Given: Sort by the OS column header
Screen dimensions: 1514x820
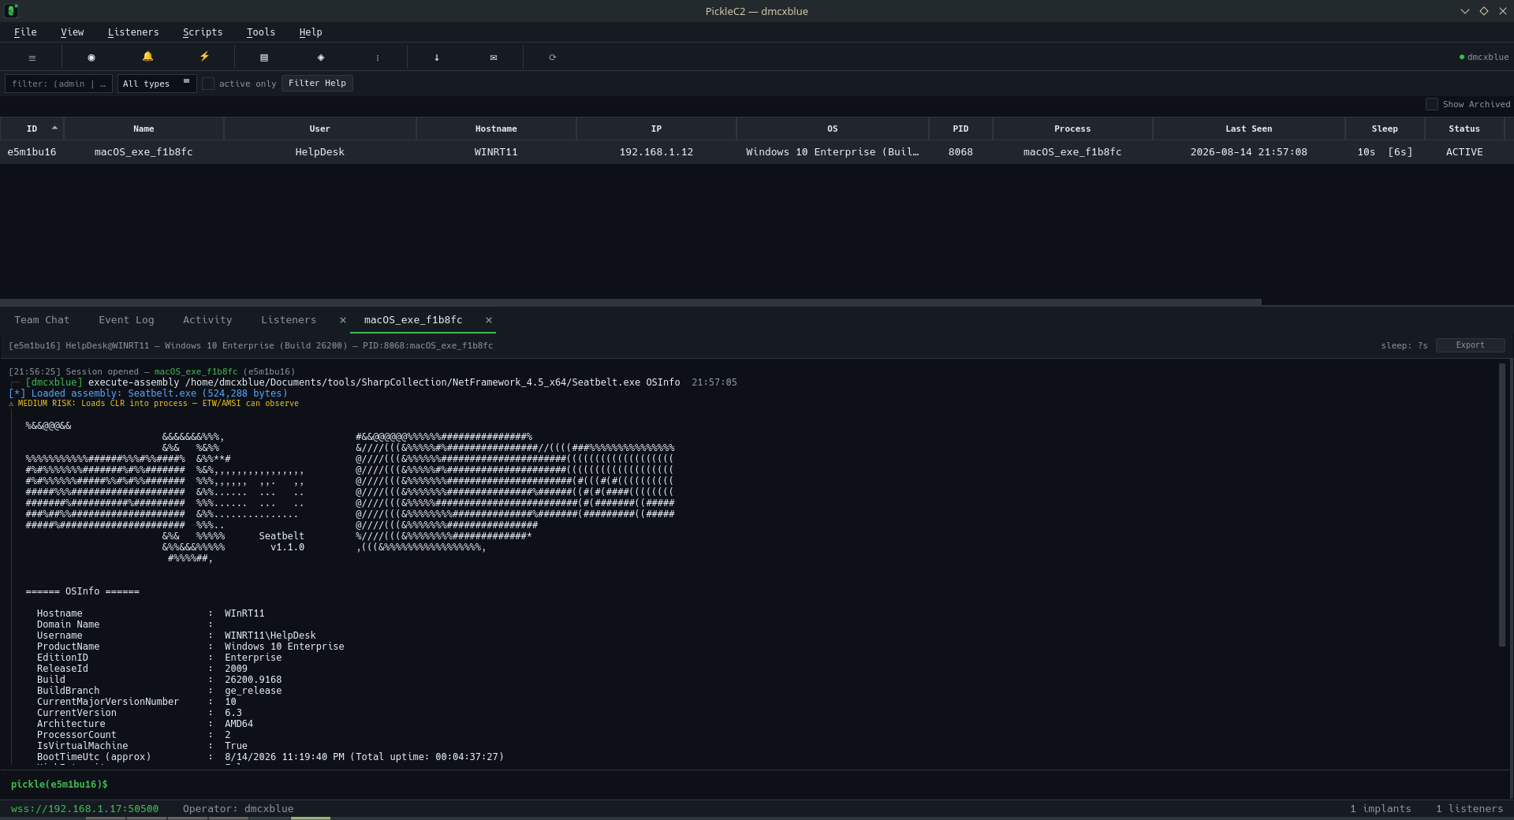Looking at the screenshot, I should click(x=832, y=129).
